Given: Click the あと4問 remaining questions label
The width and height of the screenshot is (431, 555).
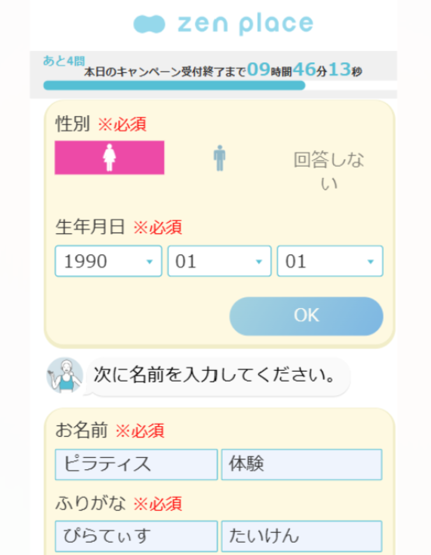Looking at the screenshot, I should click(x=64, y=61).
